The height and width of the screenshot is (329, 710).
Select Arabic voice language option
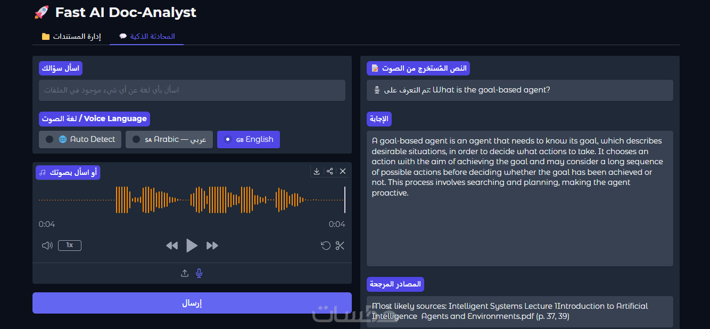pos(169,139)
